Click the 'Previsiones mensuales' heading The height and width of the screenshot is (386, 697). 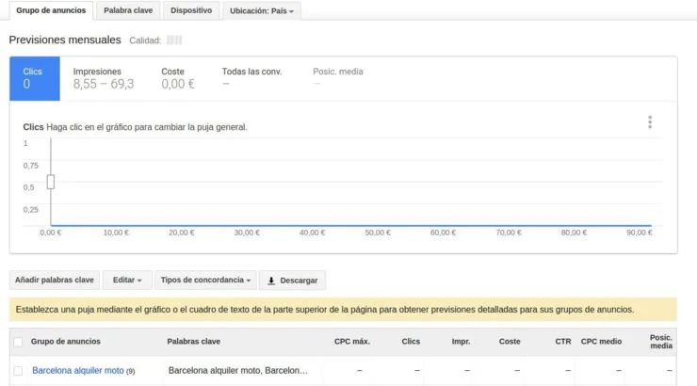tap(65, 40)
